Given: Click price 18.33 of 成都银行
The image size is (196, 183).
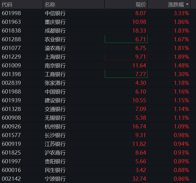Looking at the screenshot, I should tap(139, 31).
